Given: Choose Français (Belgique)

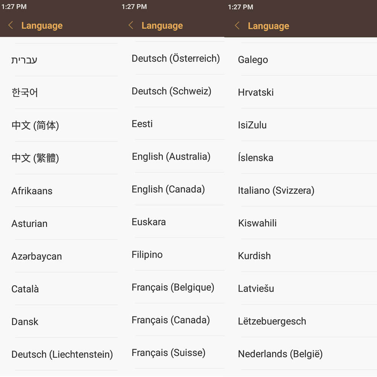Looking at the screenshot, I should (173, 287).
